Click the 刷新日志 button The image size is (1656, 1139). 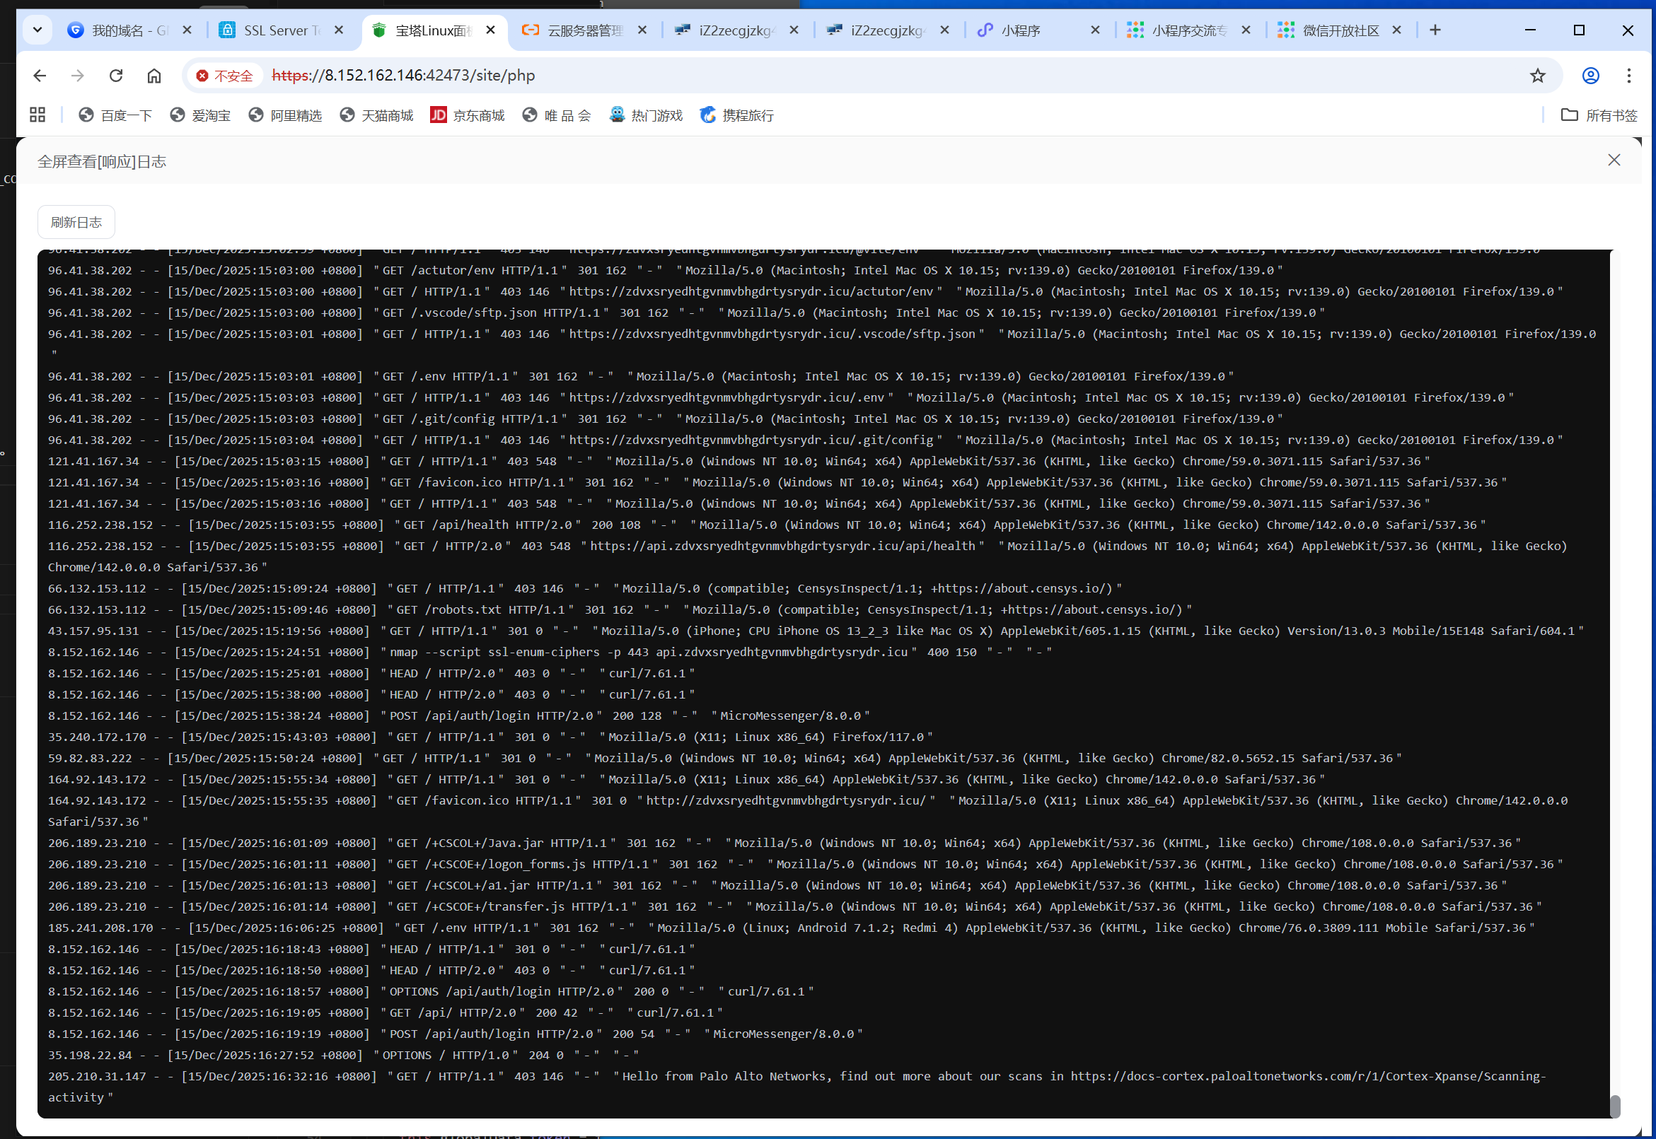click(x=76, y=222)
